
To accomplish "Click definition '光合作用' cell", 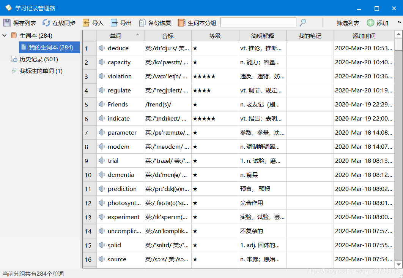I will tap(263, 203).
